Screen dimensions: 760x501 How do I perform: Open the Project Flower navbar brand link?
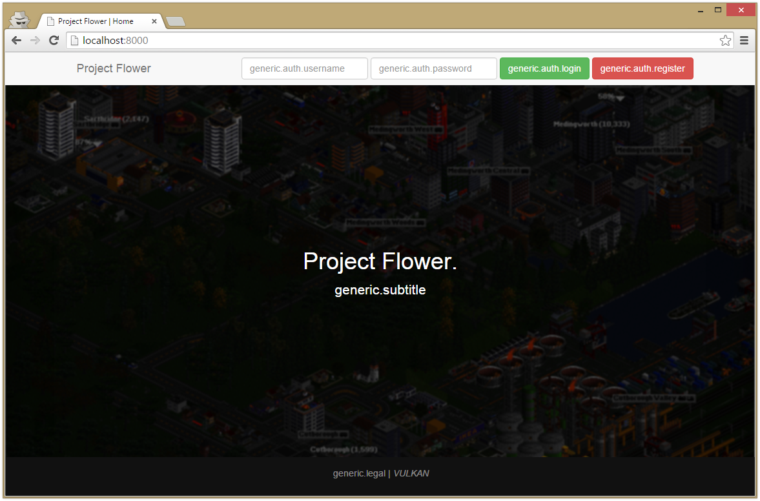point(114,68)
